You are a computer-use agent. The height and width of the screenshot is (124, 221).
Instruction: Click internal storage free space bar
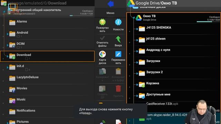click(x=81, y=15)
